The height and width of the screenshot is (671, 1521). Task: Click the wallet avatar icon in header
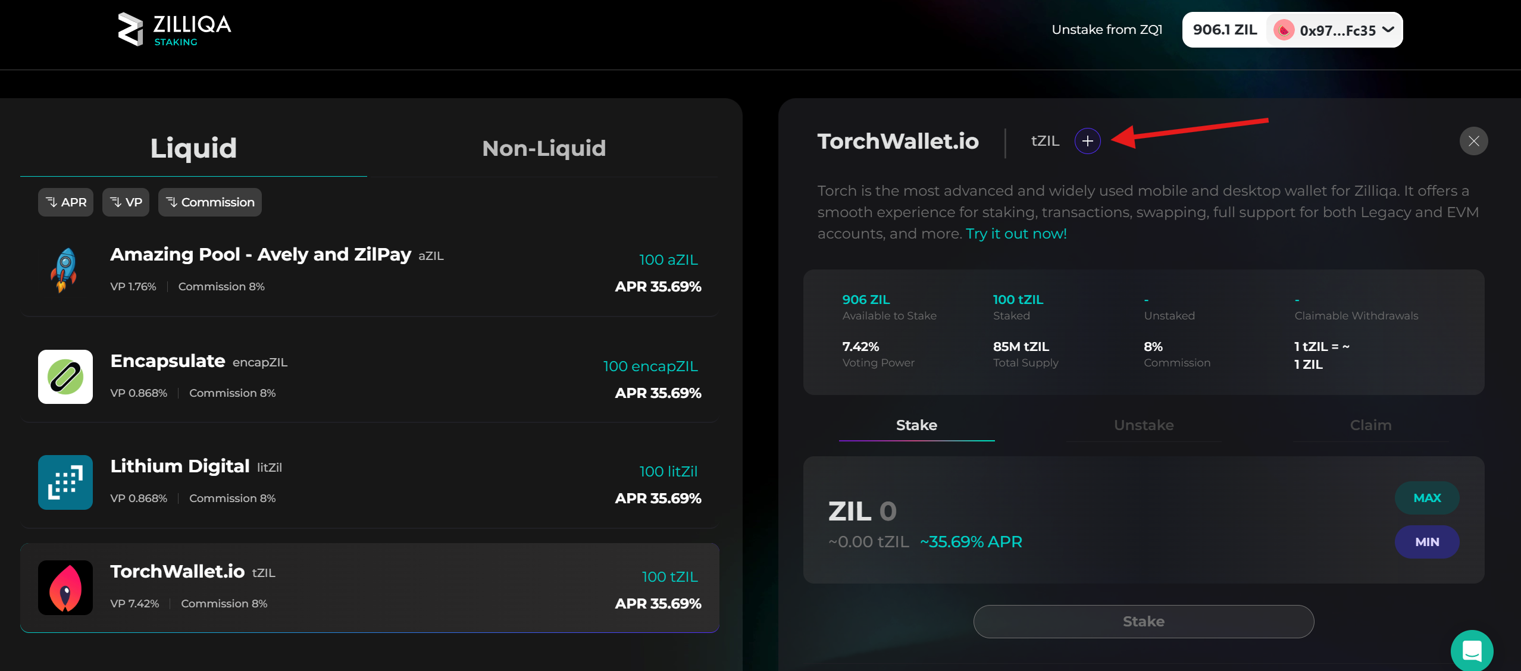(x=1284, y=29)
